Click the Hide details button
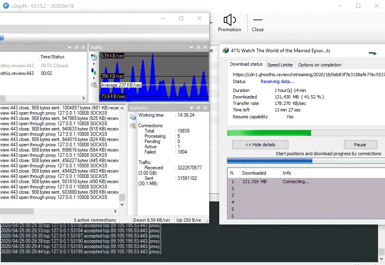Image resolution: width=385 pixels, height=265 pixels. (260, 145)
